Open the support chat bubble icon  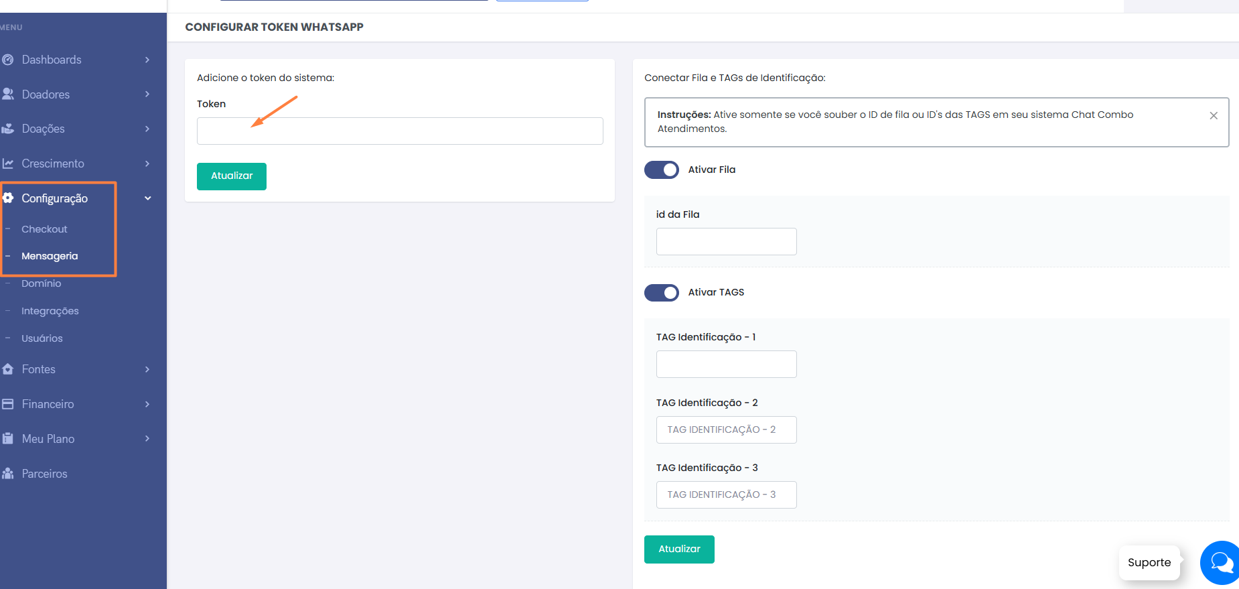[1221, 563]
